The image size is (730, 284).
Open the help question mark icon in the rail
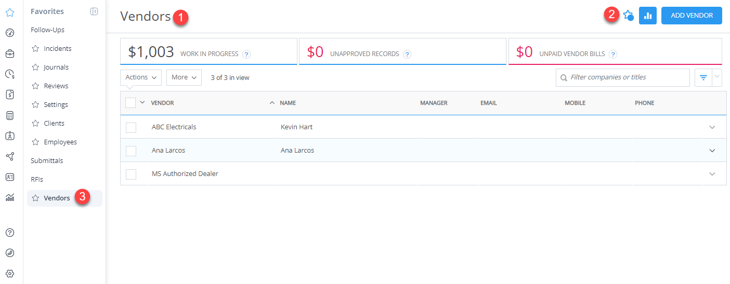tap(10, 233)
